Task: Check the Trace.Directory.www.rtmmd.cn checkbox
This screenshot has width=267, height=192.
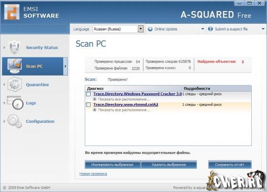Action: click(88, 104)
